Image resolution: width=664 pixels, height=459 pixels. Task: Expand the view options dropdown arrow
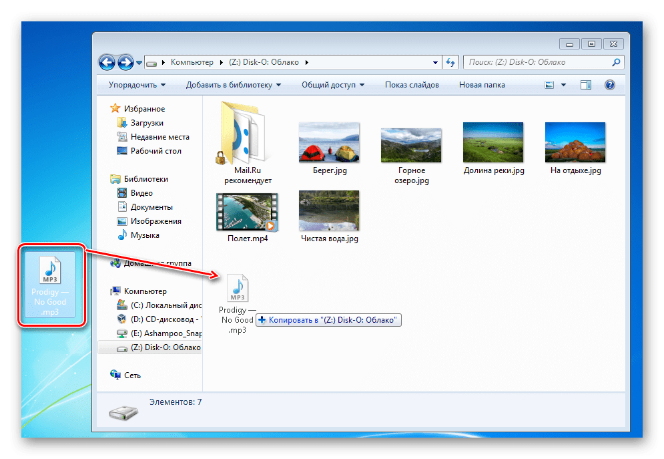[x=564, y=85]
